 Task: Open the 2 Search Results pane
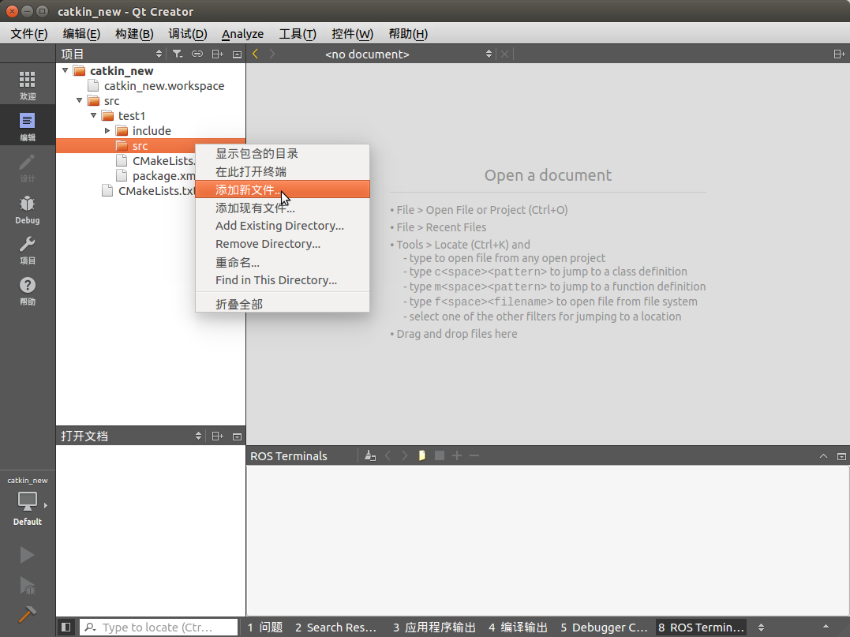pos(335,628)
